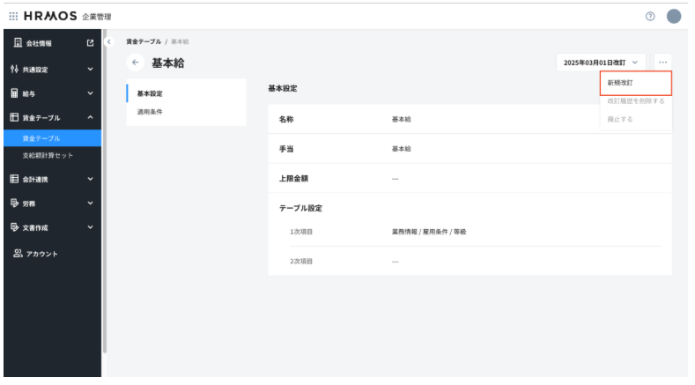Click the three-dot more options button
695x385 pixels.
662,63
